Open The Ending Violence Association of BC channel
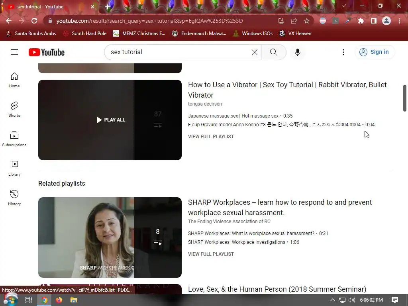Screen dimensions: 408x306 pyautogui.click(x=229, y=222)
